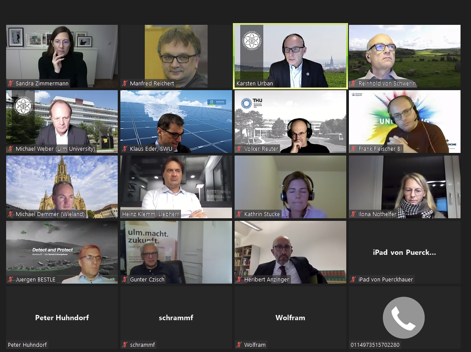Click muted mic icon by Frank Fleischer BI
Image resolution: width=471 pixels, height=352 pixels.
coord(354,149)
